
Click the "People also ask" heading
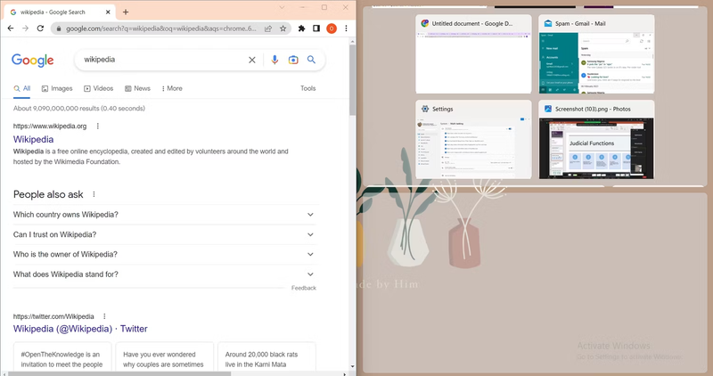[48, 194]
